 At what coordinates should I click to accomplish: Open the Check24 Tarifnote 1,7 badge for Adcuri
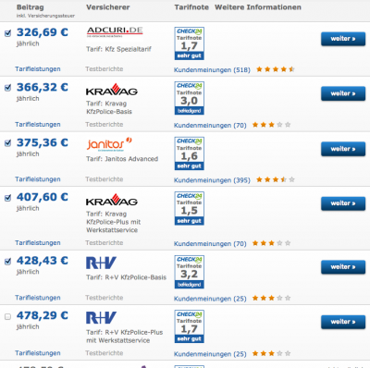190,43
